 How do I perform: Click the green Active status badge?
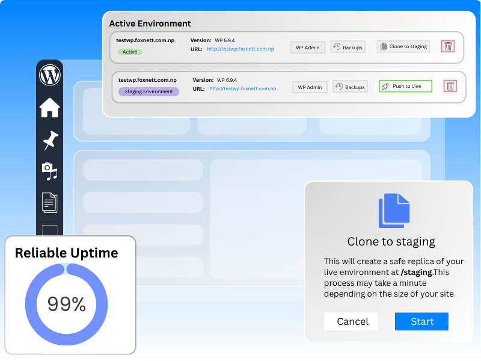point(129,52)
